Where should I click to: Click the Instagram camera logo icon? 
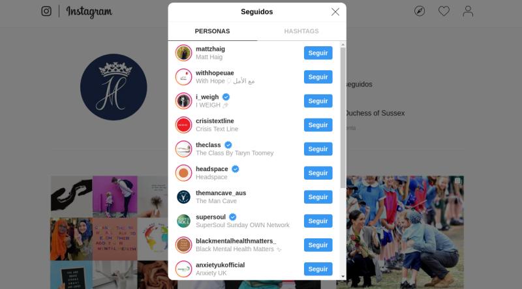click(46, 11)
